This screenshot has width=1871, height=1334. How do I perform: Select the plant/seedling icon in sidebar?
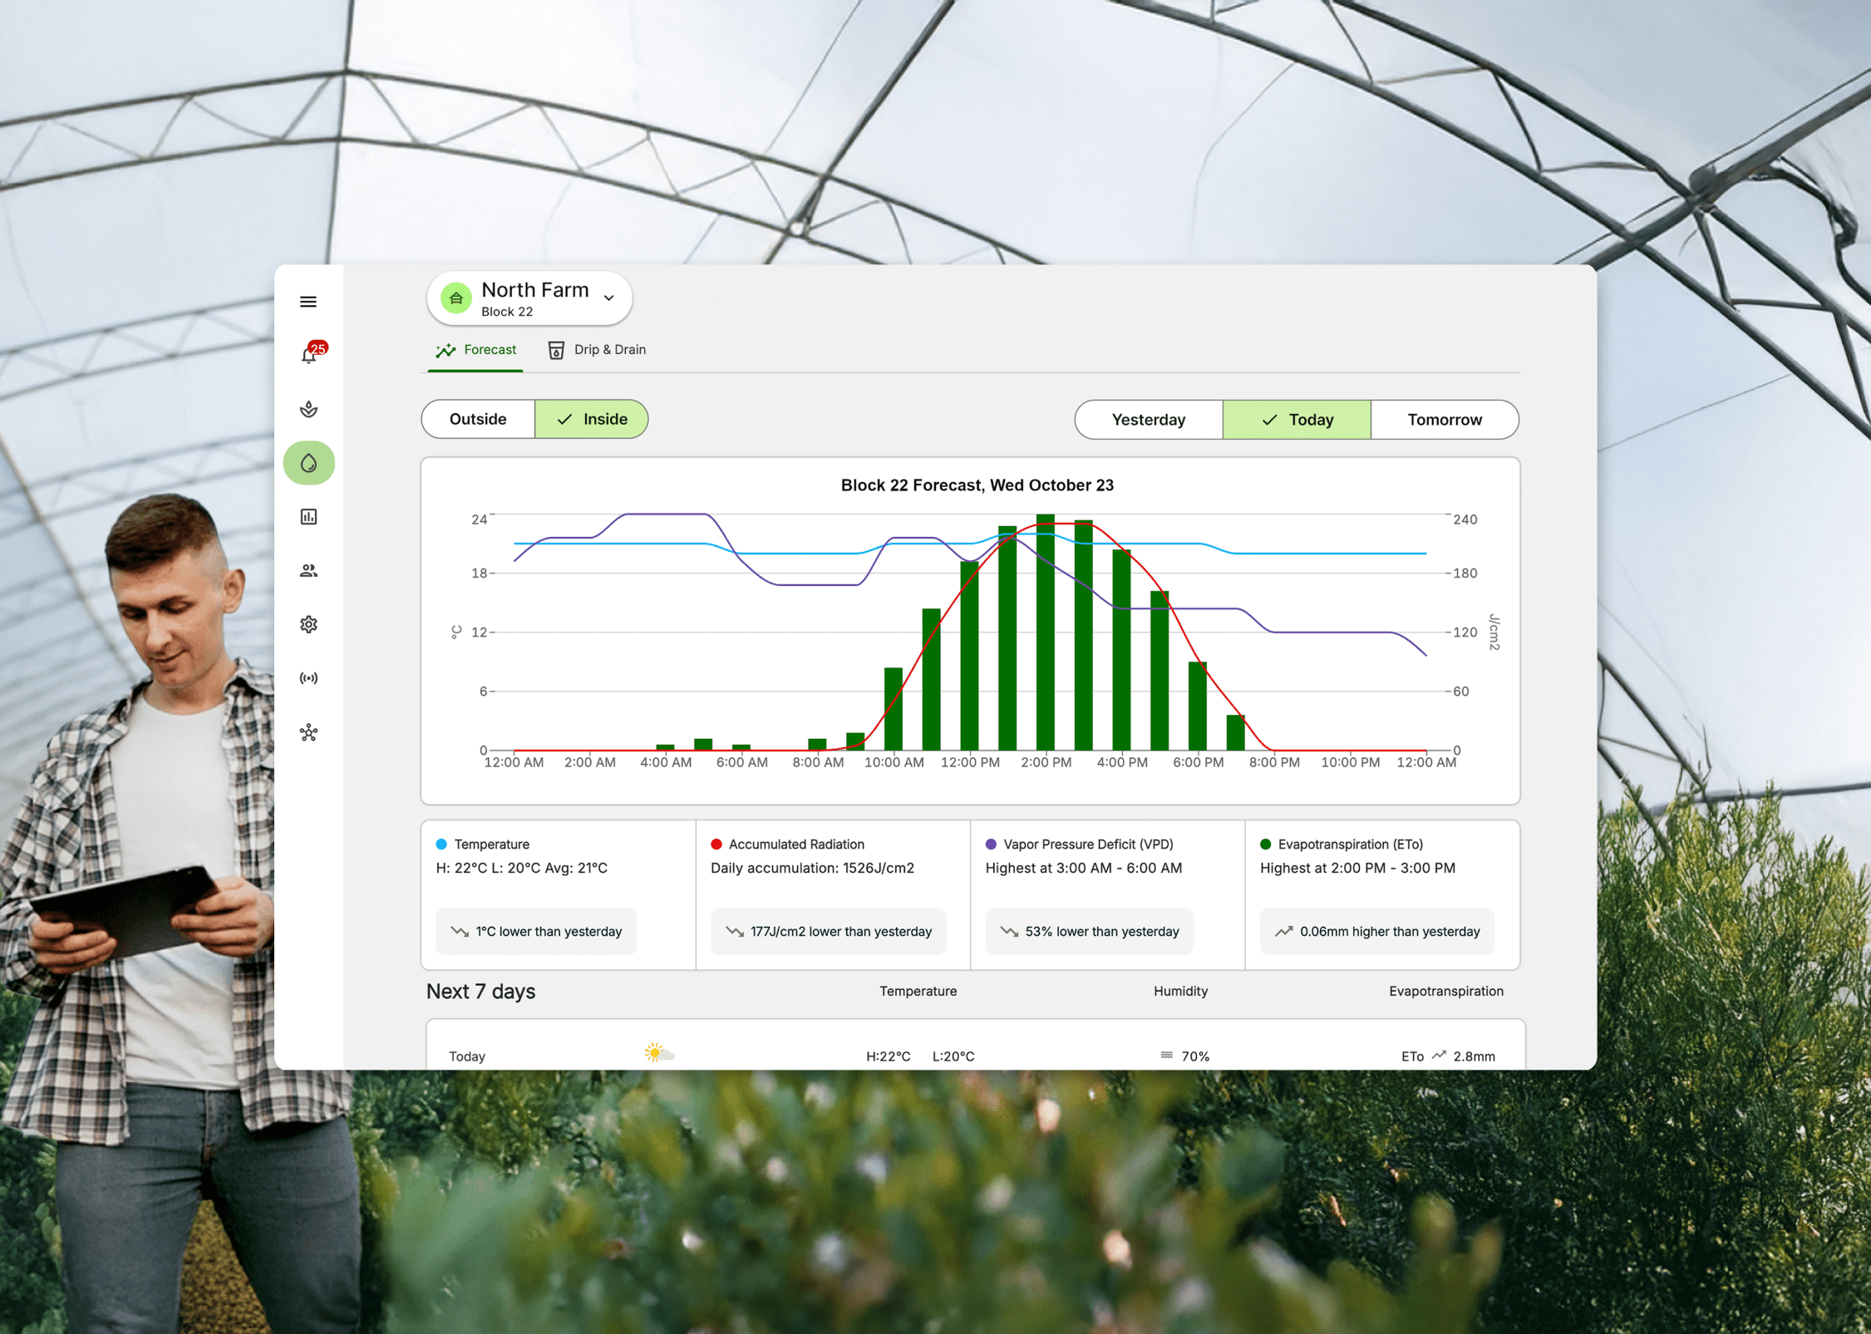(x=309, y=409)
